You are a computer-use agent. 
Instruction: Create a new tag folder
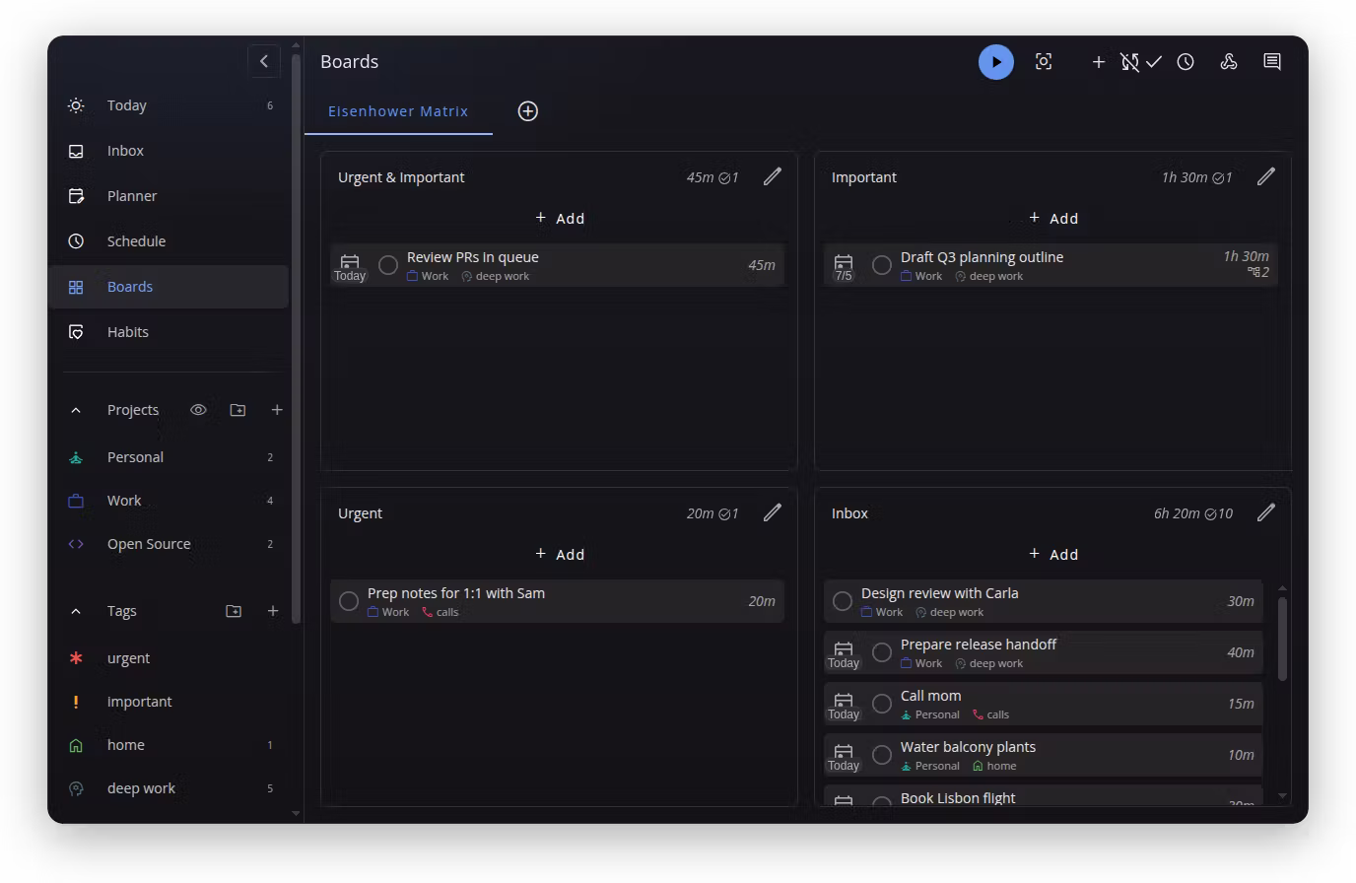tap(234, 611)
